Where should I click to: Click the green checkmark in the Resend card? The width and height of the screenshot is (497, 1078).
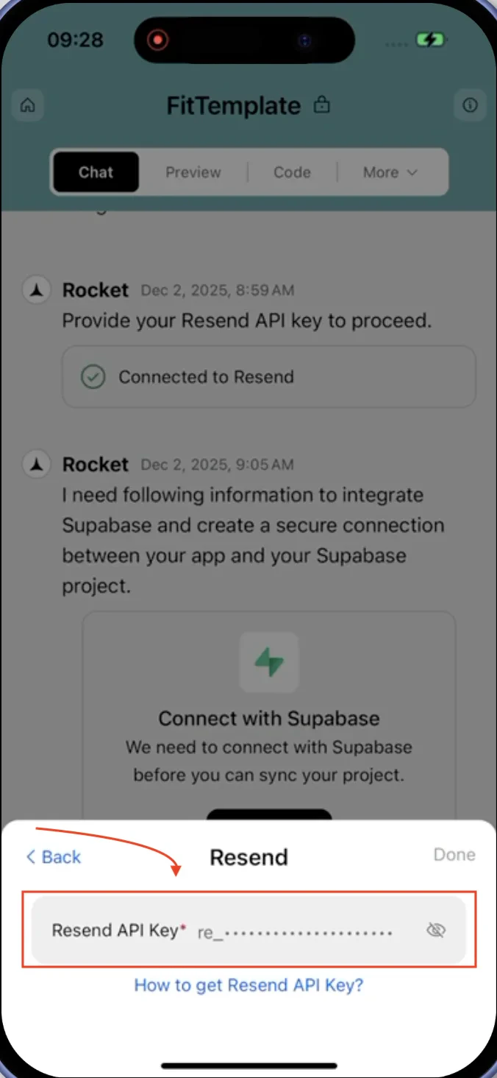click(x=93, y=376)
